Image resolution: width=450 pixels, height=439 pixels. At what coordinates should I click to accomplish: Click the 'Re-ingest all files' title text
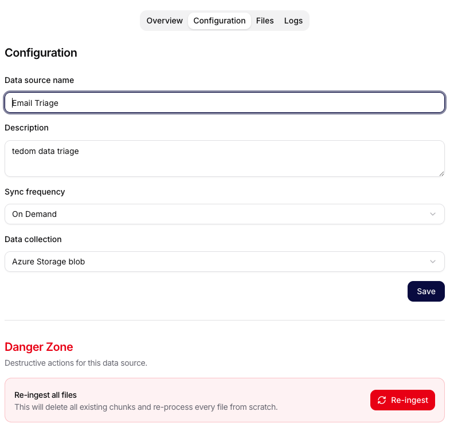point(45,395)
